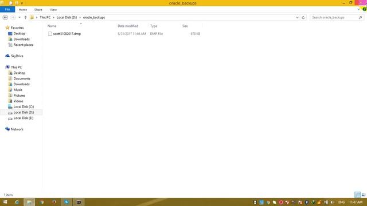Open Desktop under Favorites
Image resolution: width=367 pixels, height=206 pixels.
pos(19,34)
